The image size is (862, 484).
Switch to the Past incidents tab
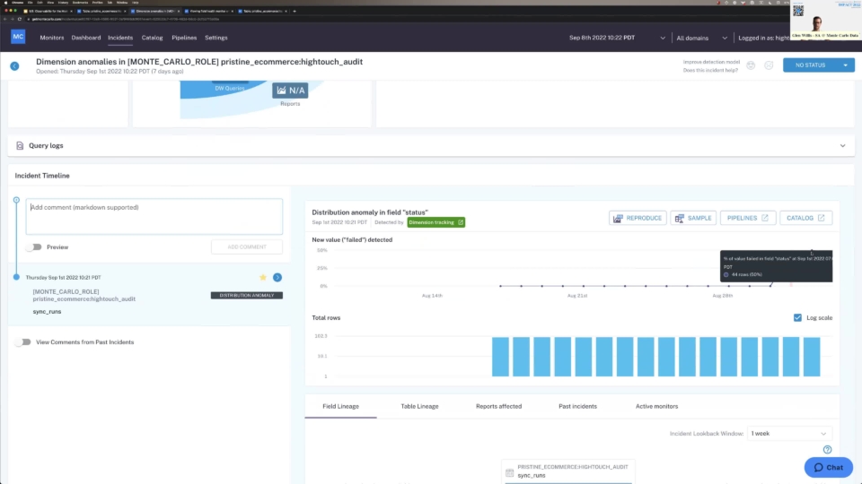tap(577, 407)
